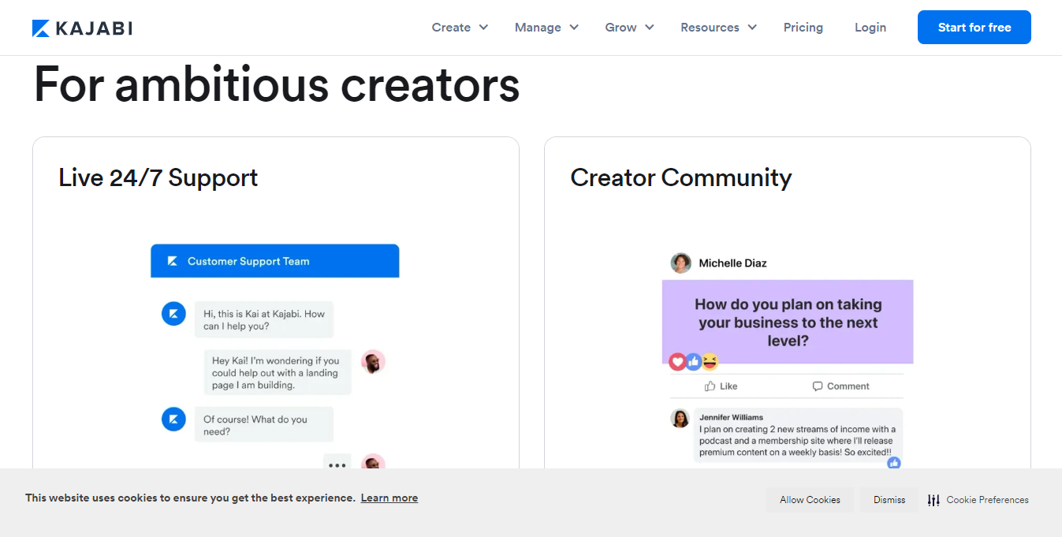The height and width of the screenshot is (537, 1062).
Task: Click Jennifer's comment about income streams
Action: [x=798, y=441]
